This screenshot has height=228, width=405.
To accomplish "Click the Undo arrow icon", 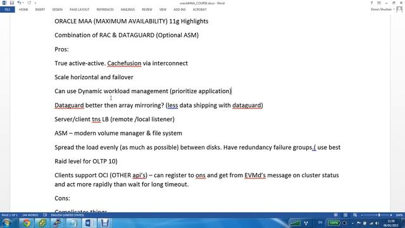I will point(19,3).
